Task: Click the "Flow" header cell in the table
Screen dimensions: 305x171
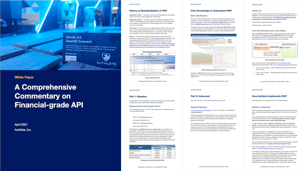Action: [140, 147]
